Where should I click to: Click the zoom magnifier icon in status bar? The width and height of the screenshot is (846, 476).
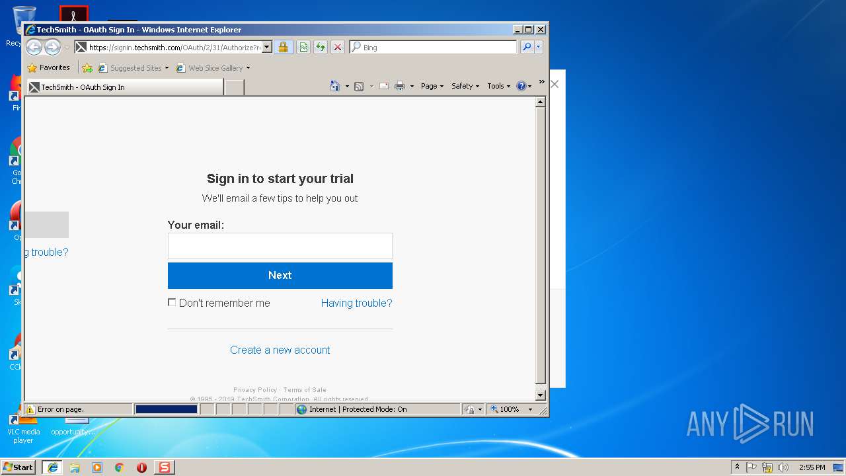coord(494,409)
